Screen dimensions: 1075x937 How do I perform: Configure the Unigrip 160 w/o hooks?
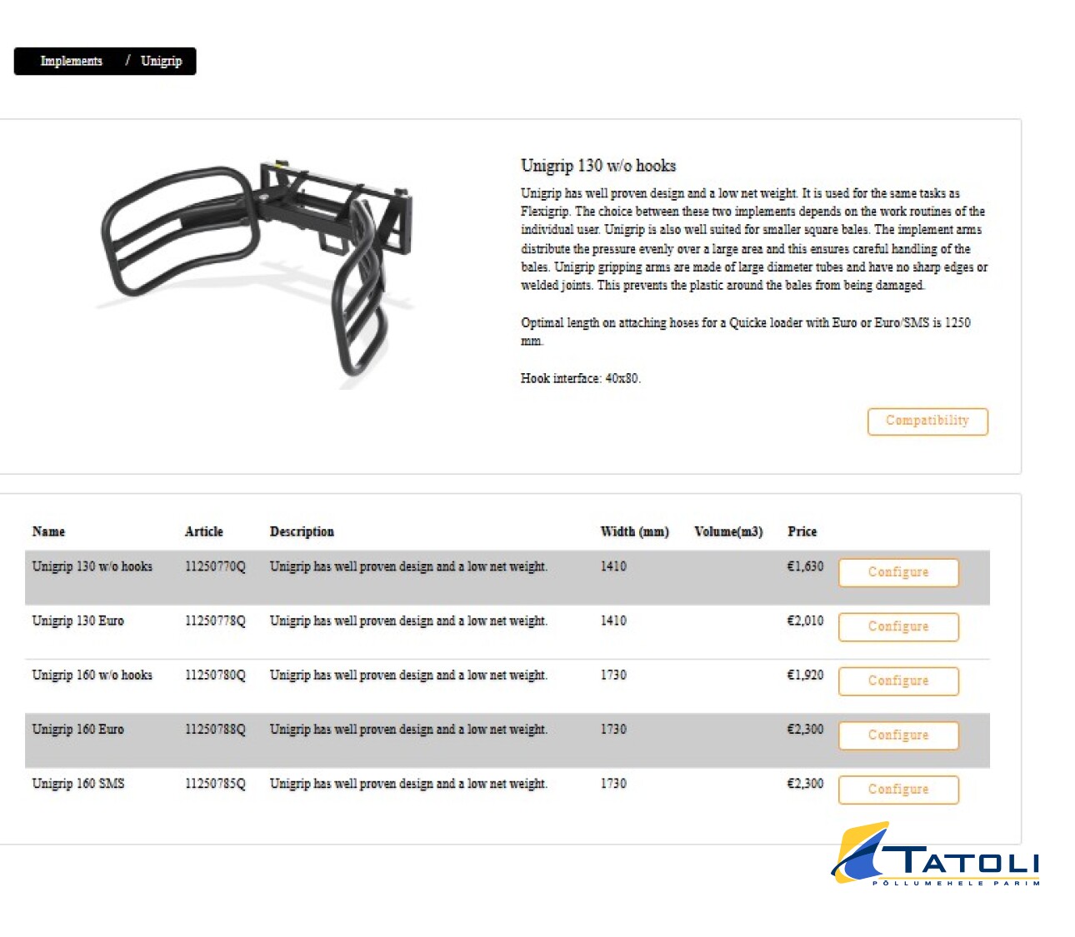tap(898, 680)
